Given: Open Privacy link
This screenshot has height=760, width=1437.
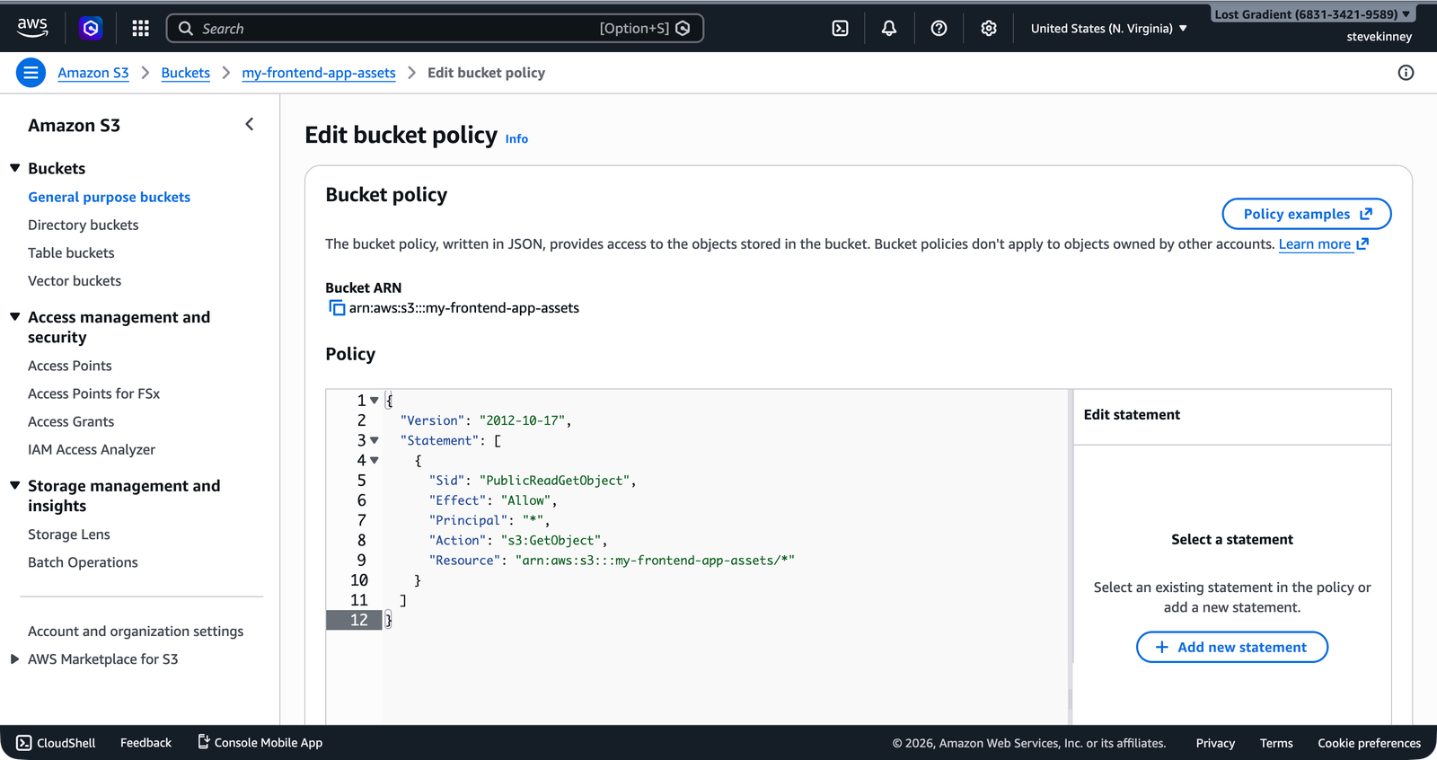Looking at the screenshot, I should pyautogui.click(x=1215, y=743).
